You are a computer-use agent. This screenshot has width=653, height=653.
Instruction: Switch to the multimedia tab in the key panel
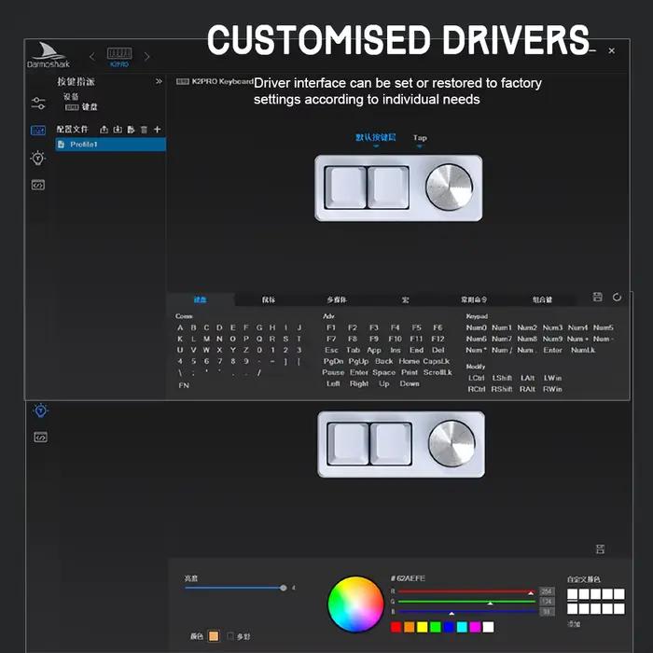[x=337, y=299]
